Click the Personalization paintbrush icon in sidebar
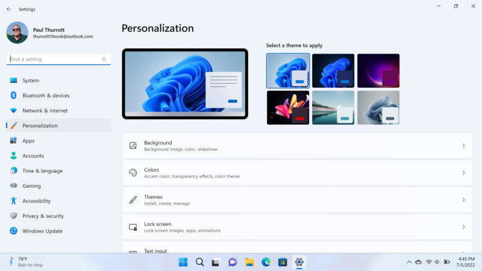The height and width of the screenshot is (271, 482). click(13, 126)
